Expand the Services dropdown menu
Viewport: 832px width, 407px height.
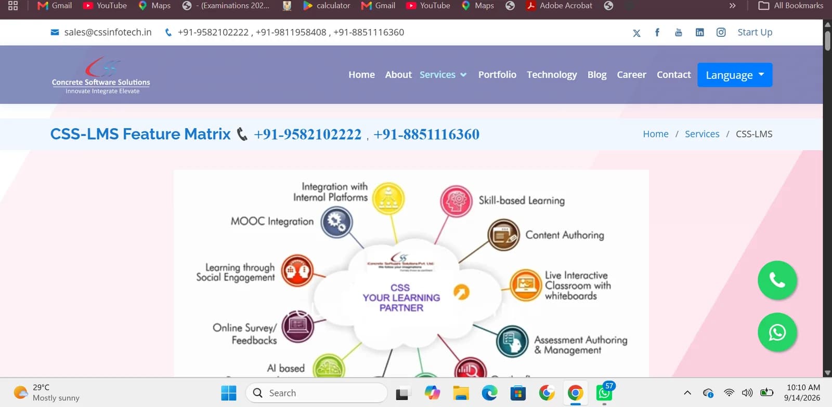pyautogui.click(x=443, y=75)
